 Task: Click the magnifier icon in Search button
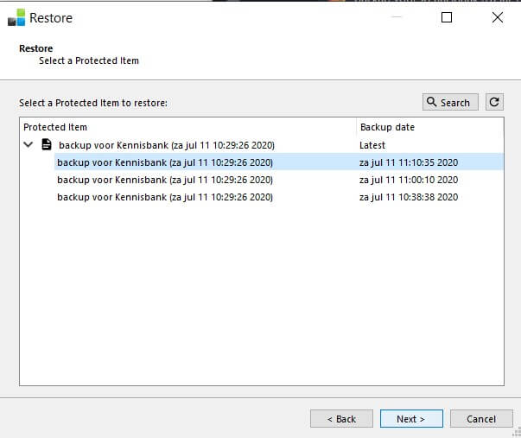(431, 102)
